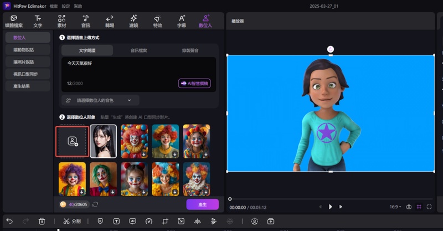This screenshot has width=443, height=231.
Task: Click the script text field with 今天天氣很好
Action: pyautogui.click(x=139, y=74)
